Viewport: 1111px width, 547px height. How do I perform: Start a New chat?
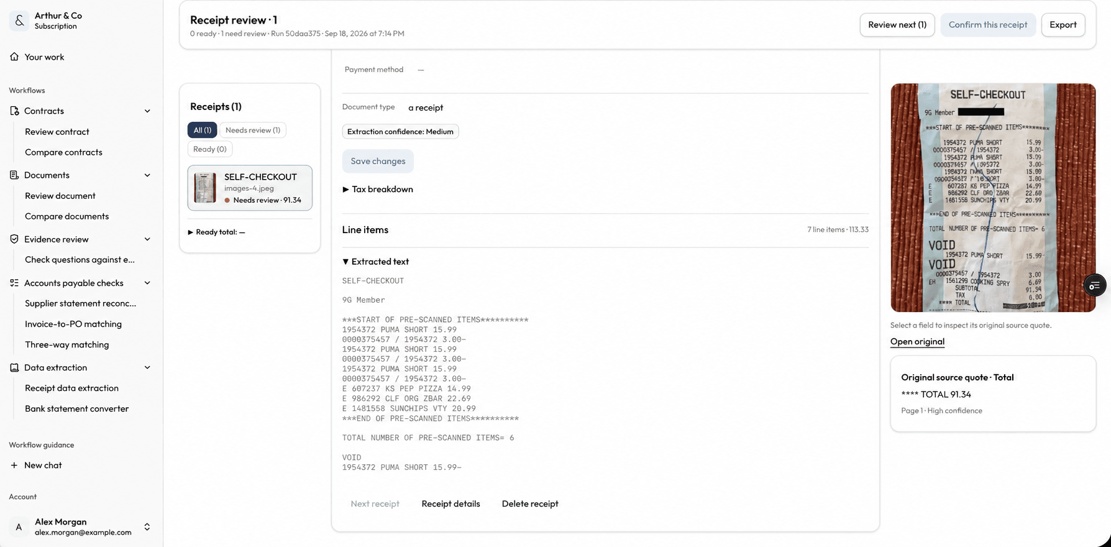pos(43,465)
